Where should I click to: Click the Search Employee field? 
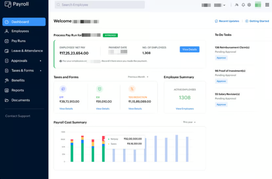(100, 5)
